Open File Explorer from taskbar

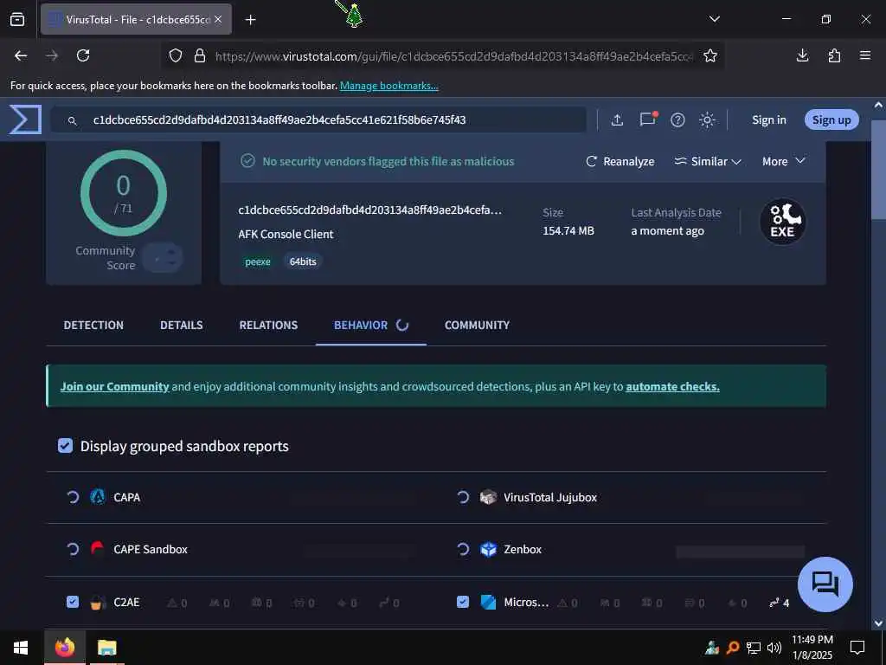click(106, 648)
